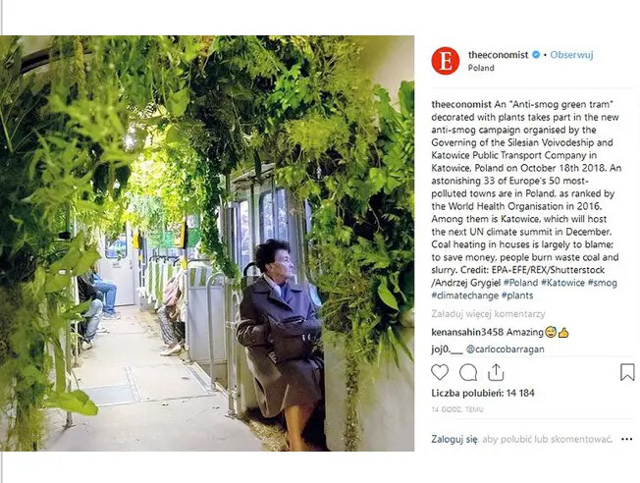View likes count Liczba polubień: 14 184
640x483 pixels.
pos(483,394)
